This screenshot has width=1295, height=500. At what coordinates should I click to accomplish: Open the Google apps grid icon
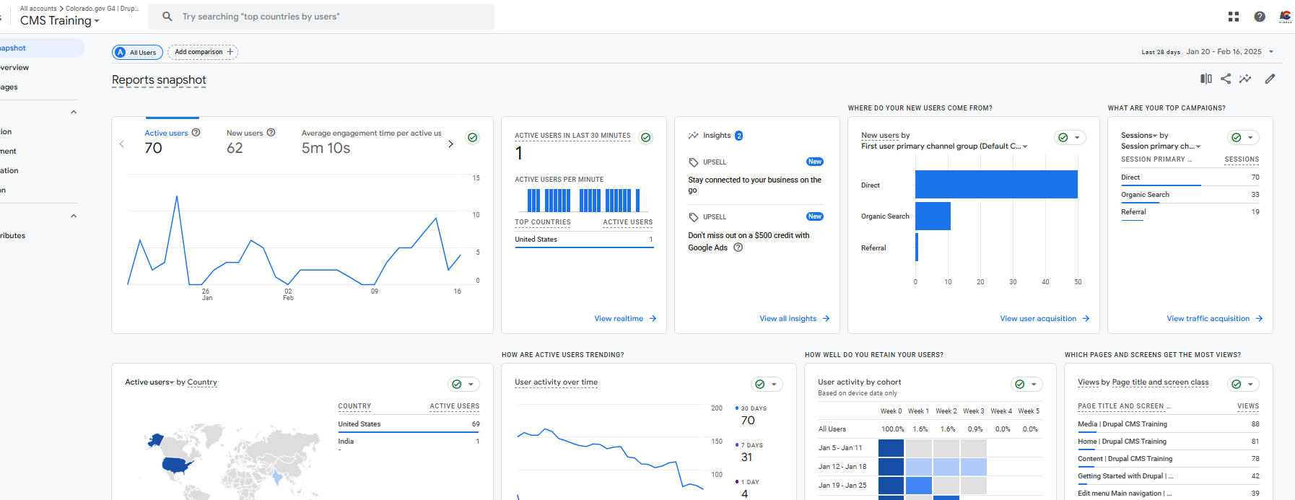tap(1234, 17)
